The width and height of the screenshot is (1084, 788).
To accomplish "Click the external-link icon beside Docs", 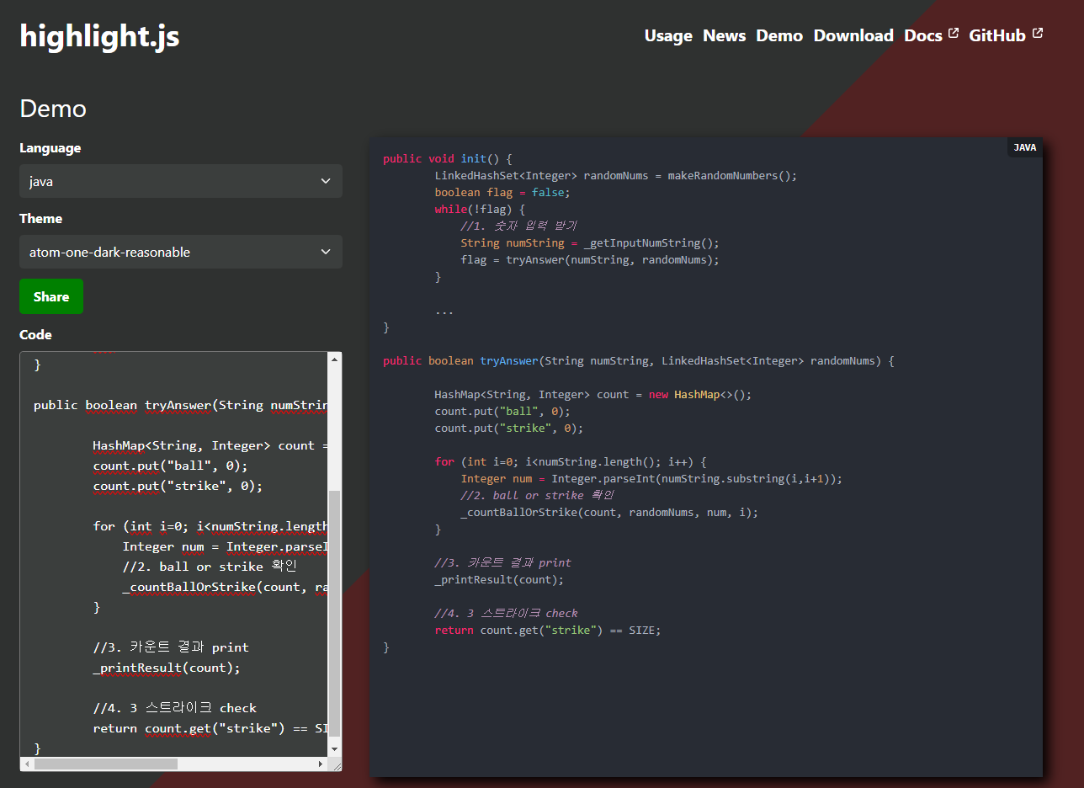I will [953, 34].
